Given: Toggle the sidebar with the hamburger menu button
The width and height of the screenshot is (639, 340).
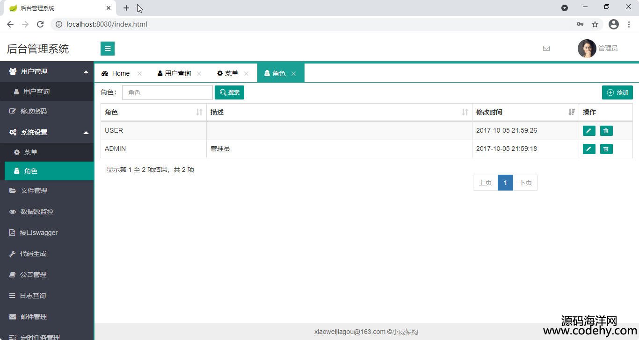Looking at the screenshot, I should [x=108, y=49].
